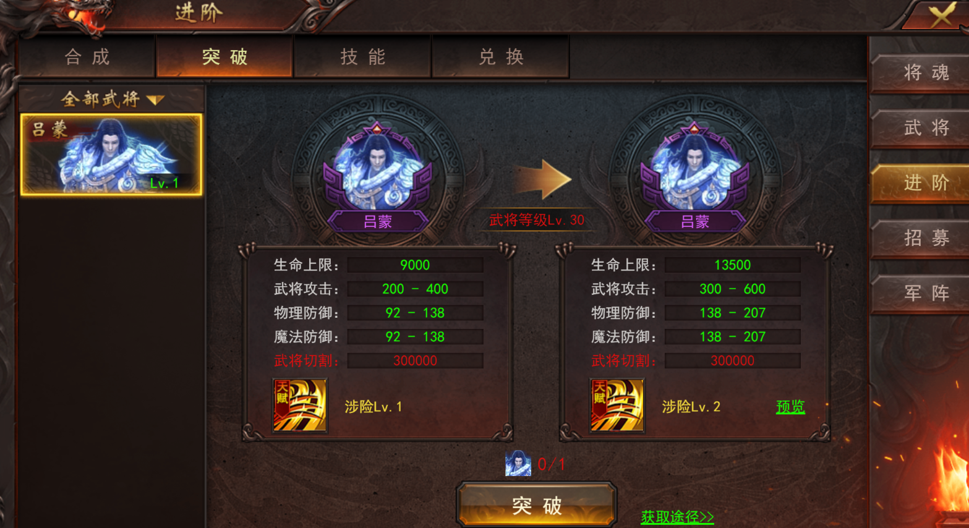Switch to the 技能 tab

tap(363, 57)
